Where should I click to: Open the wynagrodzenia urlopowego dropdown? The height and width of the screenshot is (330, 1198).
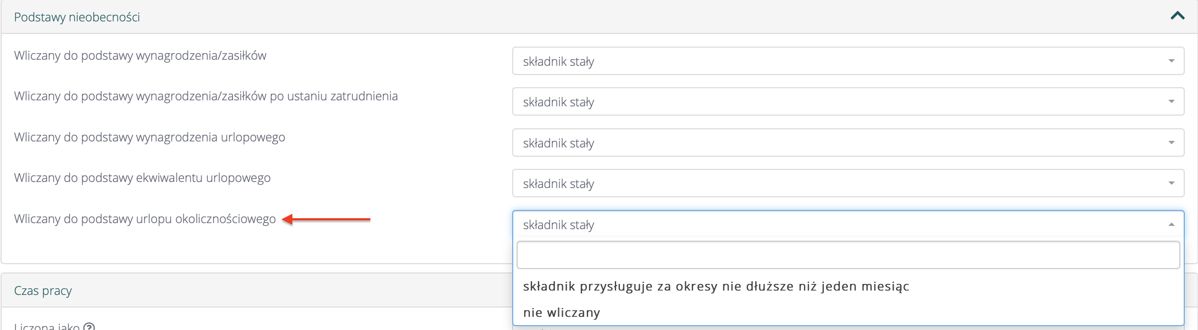[847, 143]
